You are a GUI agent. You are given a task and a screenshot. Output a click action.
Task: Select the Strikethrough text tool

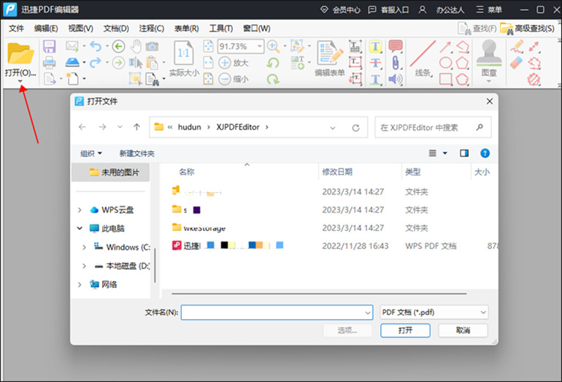(375, 63)
